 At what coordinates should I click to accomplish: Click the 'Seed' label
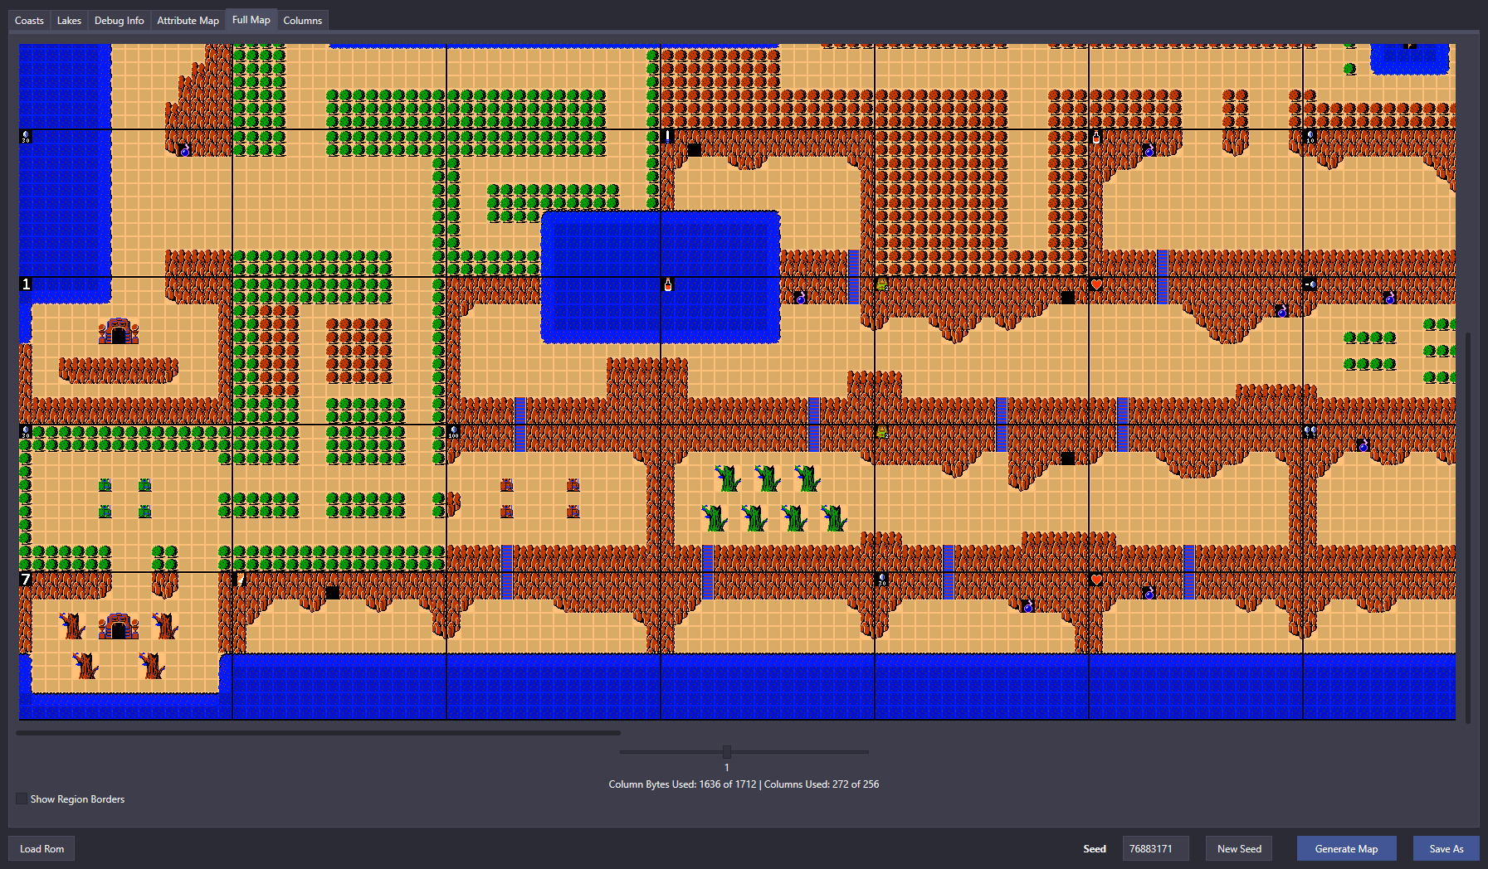point(1095,848)
